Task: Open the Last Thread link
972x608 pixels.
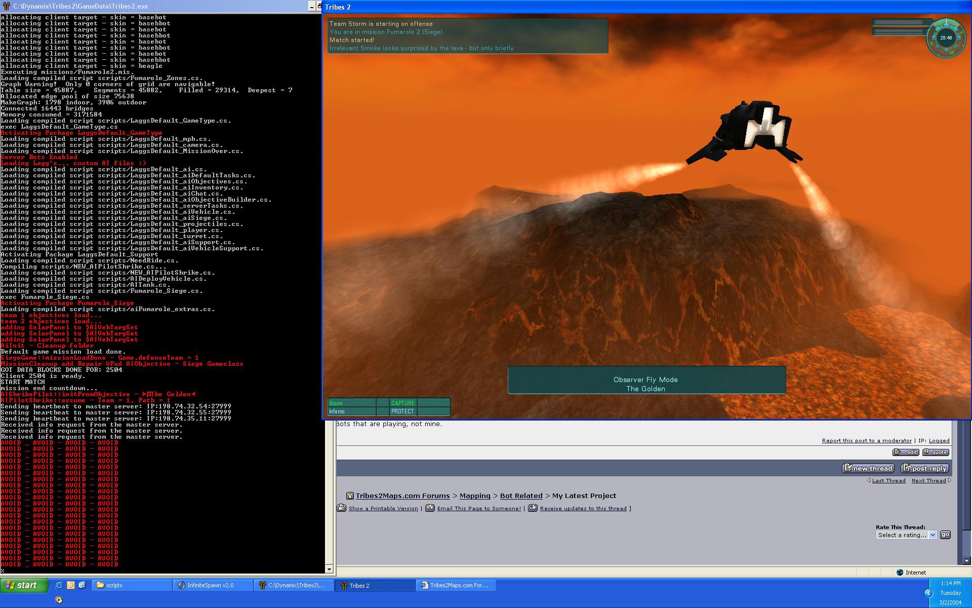Action: pos(888,480)
